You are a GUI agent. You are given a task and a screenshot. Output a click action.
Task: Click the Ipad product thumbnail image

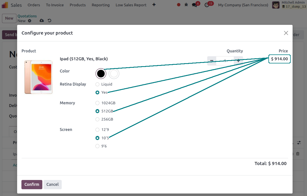[38, 77]
